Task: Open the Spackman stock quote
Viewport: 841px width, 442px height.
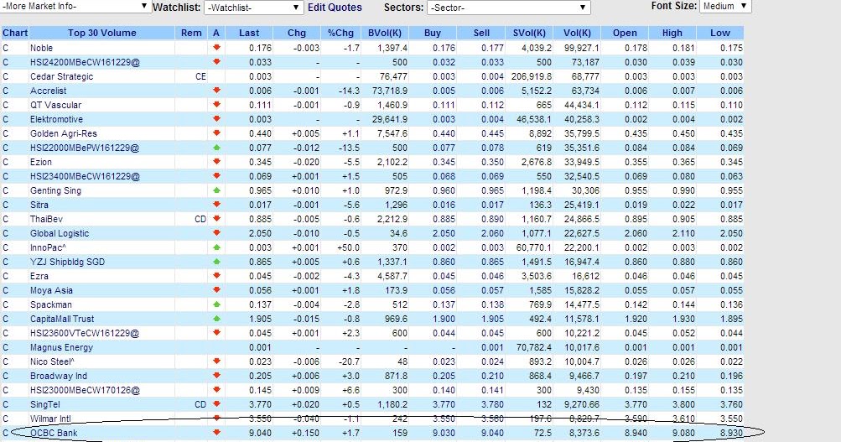Action: pos(51,304)
